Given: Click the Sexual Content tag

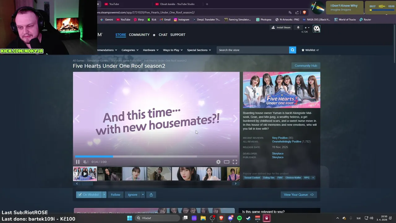Looking at the screenshot, I should point(252,178).
